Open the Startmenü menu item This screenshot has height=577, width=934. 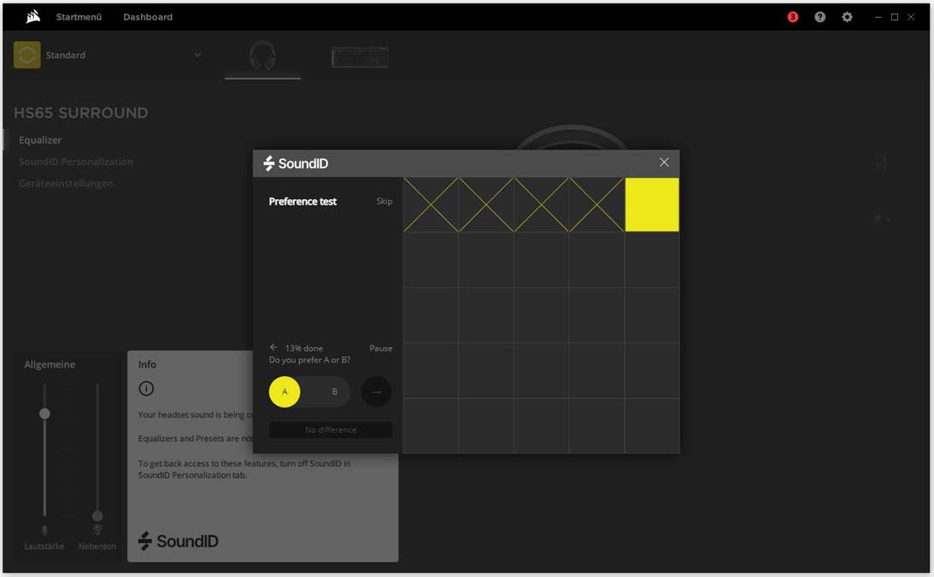point(79,17)
